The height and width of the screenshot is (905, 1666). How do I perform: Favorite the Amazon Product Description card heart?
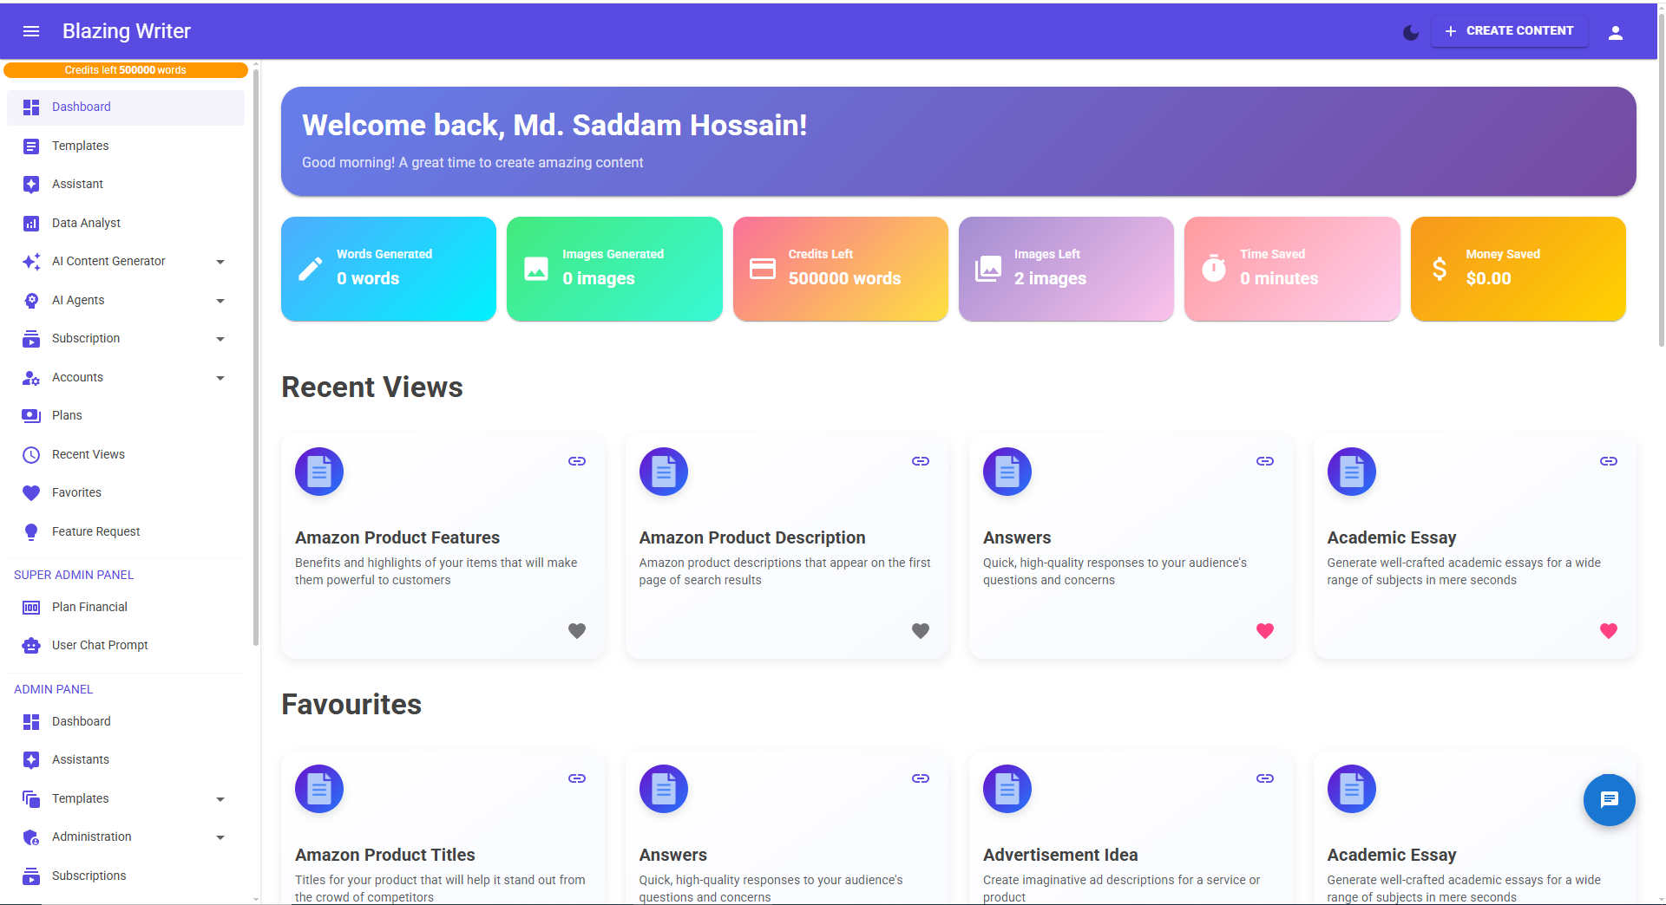921,631
